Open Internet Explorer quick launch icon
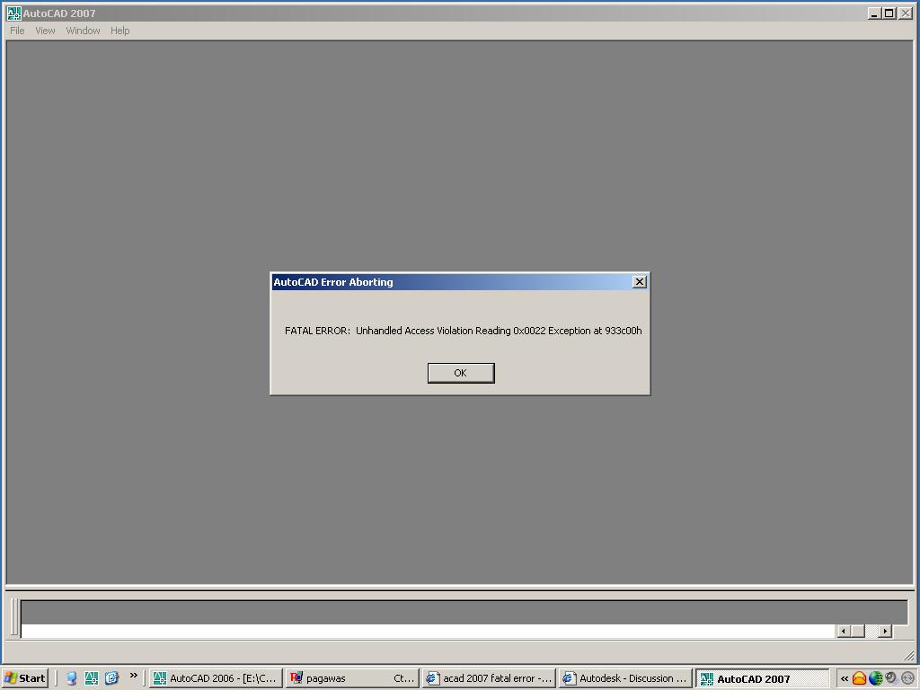Screen dimensions: 920x690 tap(111, 678)
